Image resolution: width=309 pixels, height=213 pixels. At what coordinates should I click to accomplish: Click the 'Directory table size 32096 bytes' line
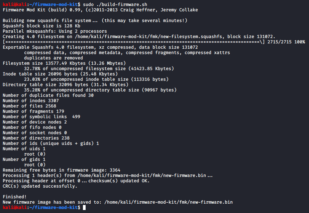pyautogui.click(x=66, y=84)
